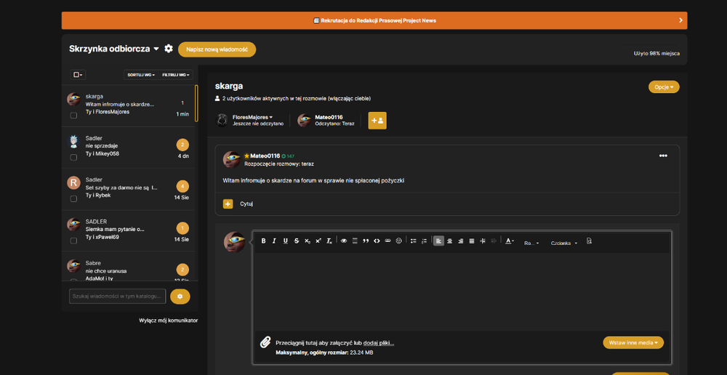This screenshot has height=375, width=727.
Task: Open conversation 'Set szyby za darmo nie są'
Action: pyautogui.click(x=127, y=189)
